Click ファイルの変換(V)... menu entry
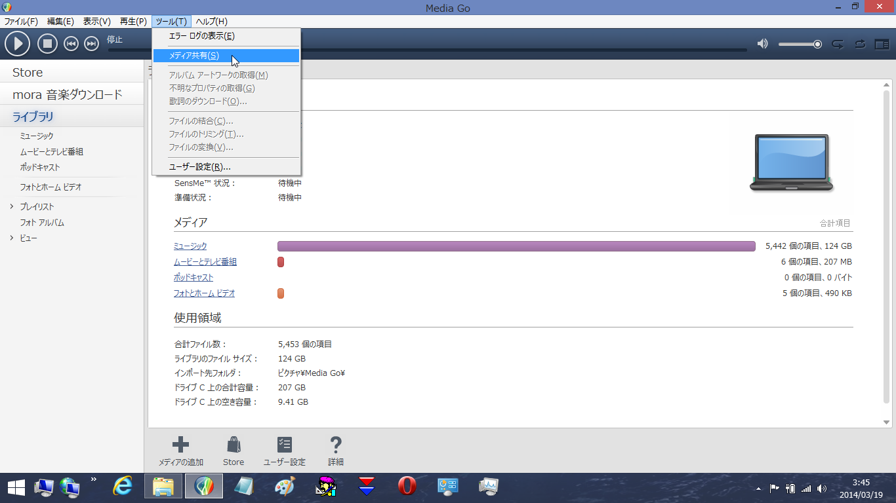 (x=226, y=147)
